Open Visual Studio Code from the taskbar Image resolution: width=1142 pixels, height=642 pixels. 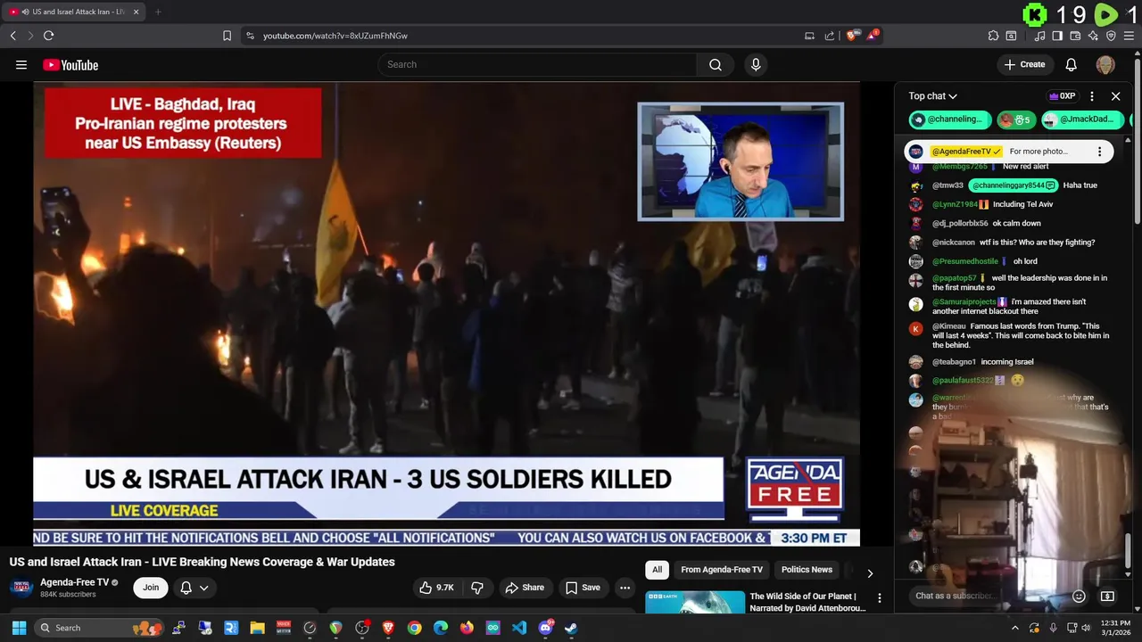pyautogui.click(x=519, y=628)
